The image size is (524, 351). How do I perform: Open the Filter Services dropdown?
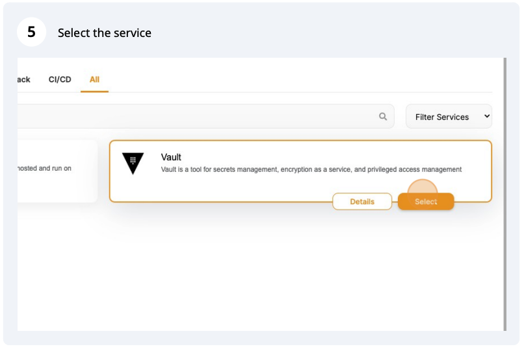point(449,117)
